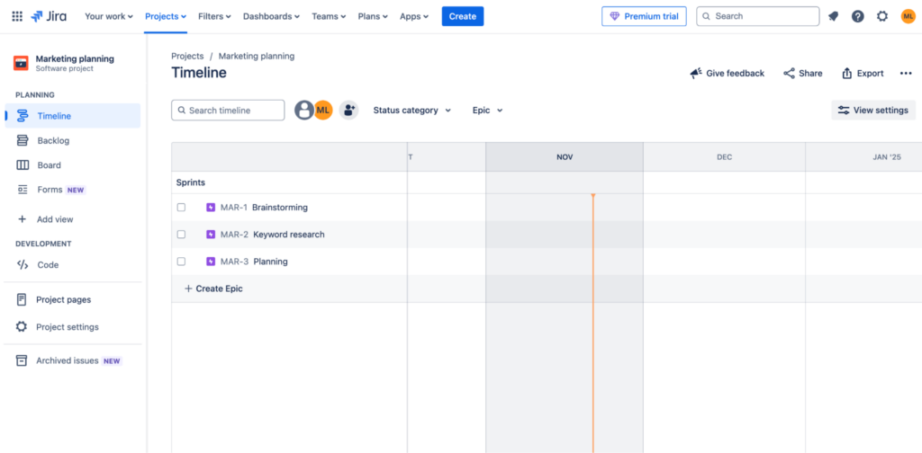922x453 pixels.
Task: Open Board view from the sidebar
Action: 50,165
